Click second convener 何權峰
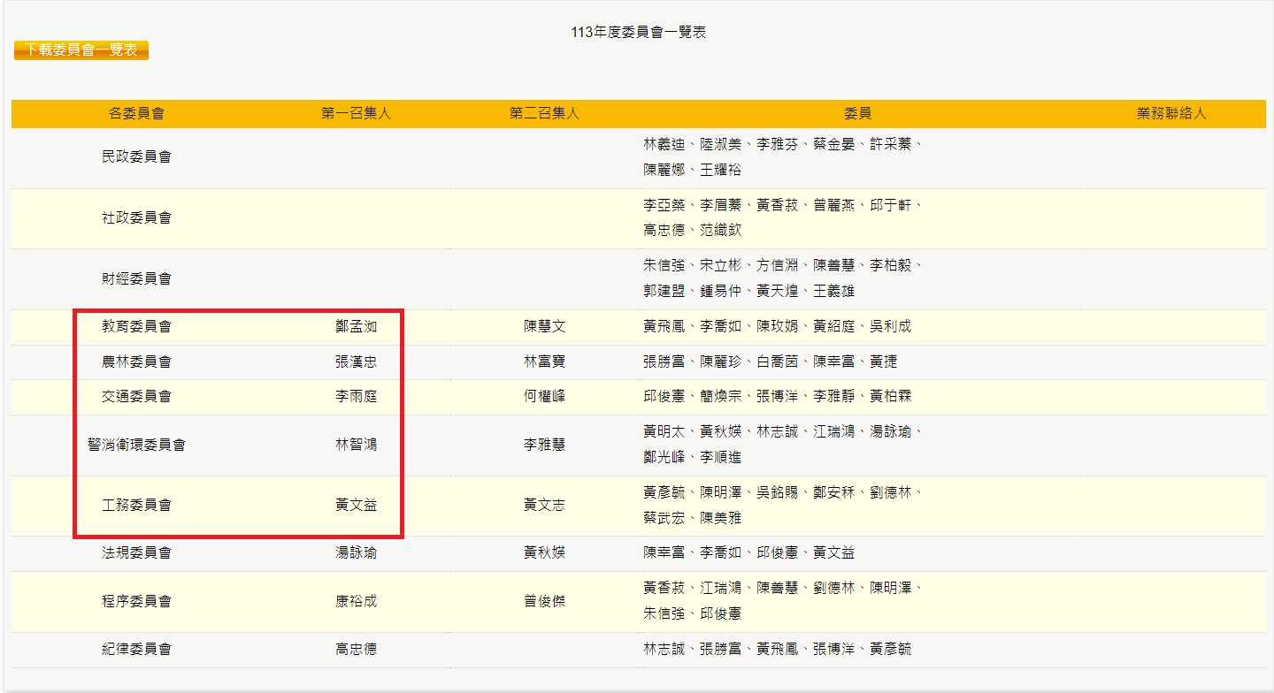 coord(544,397)
